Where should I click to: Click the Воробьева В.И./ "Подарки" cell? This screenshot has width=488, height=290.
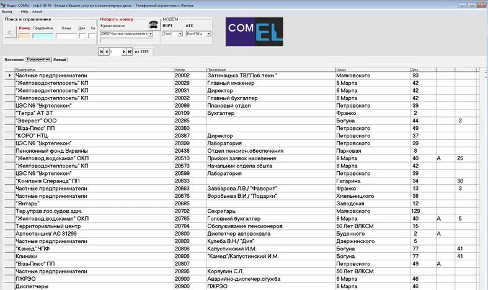(x=271, y=196)
